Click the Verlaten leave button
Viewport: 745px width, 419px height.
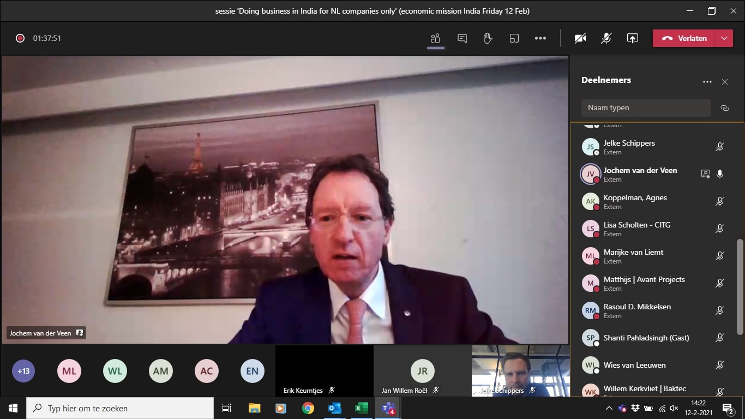[685, 38]
